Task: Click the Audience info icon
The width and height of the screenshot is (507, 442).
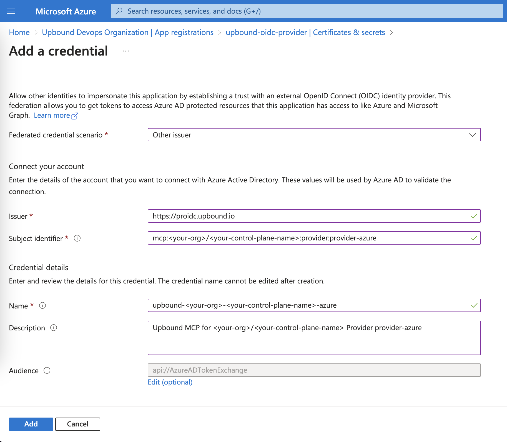Action: pyautogui.click(x=47, y=370)
